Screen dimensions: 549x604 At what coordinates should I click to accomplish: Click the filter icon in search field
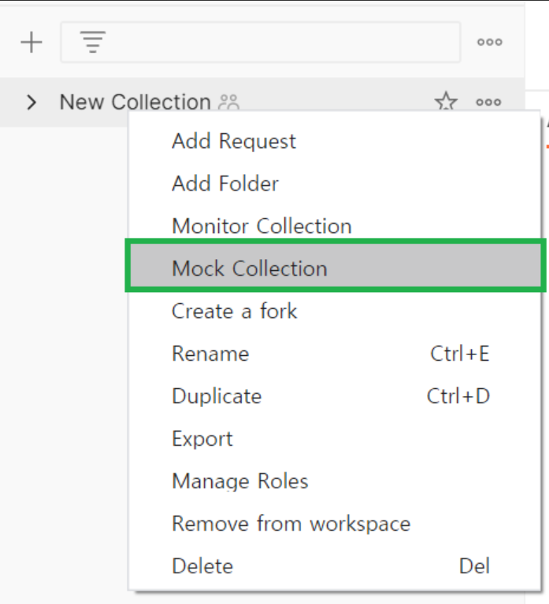point(93,42)
